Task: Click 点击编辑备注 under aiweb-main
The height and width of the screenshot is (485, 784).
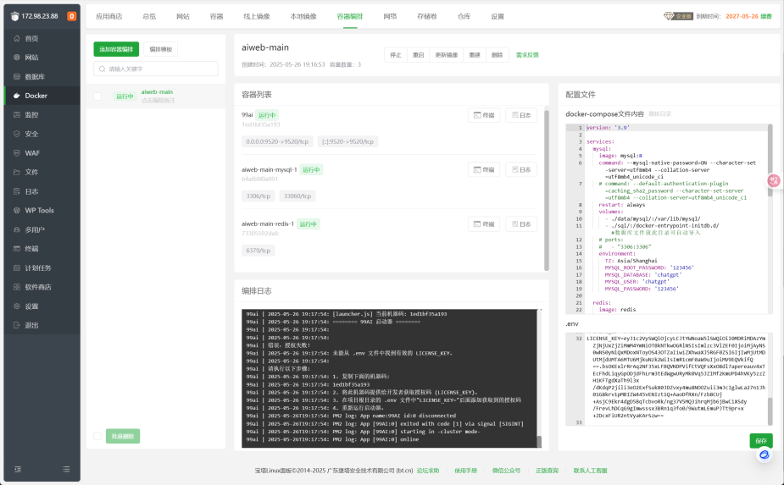Action: click(158, 101)
